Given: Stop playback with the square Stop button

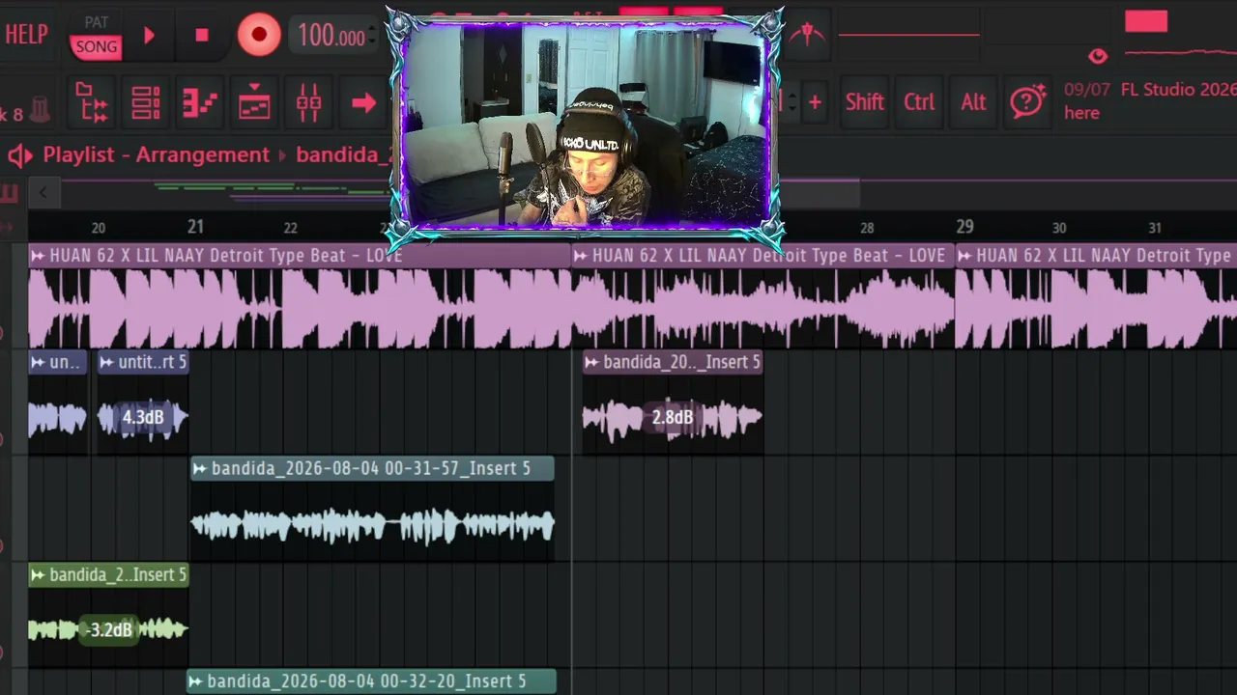Looking at the screenshot, I should click(202, 36).
